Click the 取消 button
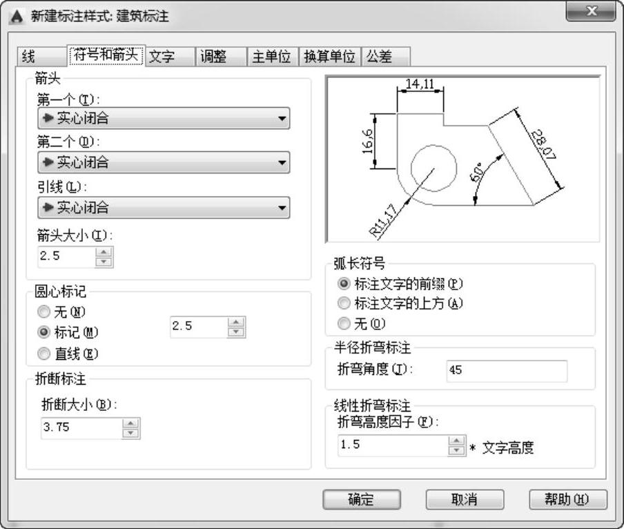The width and height of the screenshot is (624, 529). point(465,499)
